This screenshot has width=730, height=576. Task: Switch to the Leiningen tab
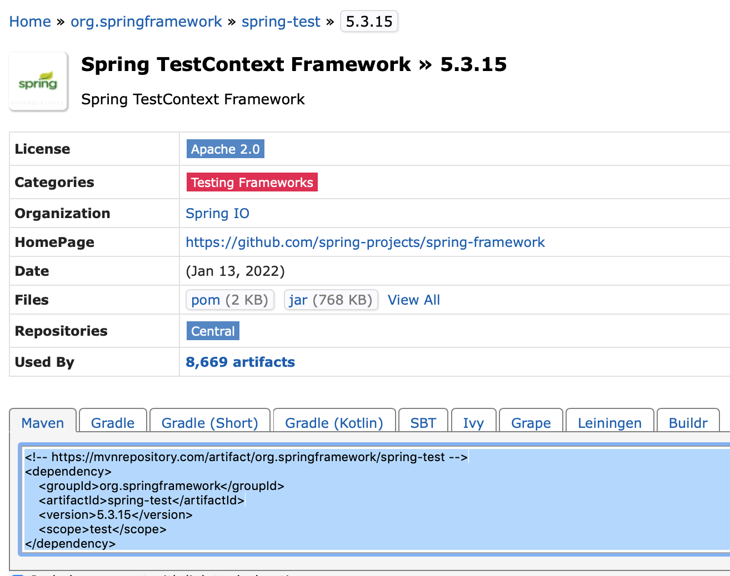(609, 422)
